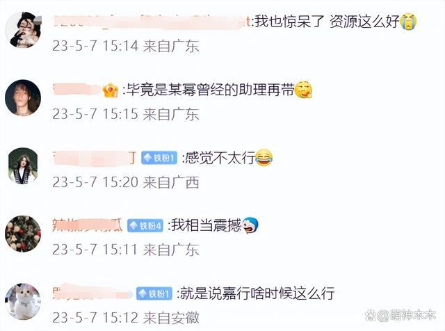
Task: Click username beside 铁粉4 badge
Action: [88, 226]
